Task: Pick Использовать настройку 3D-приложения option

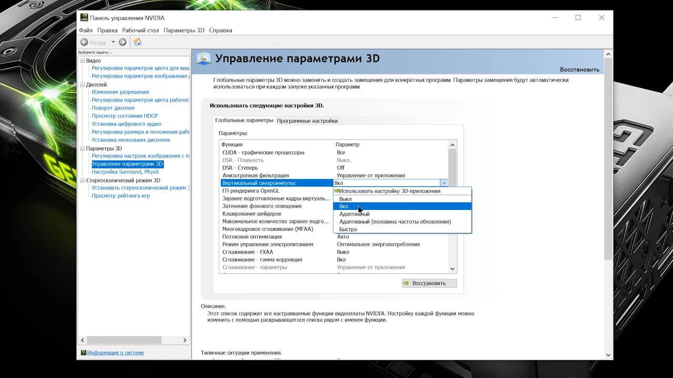Action: [390, 191]
